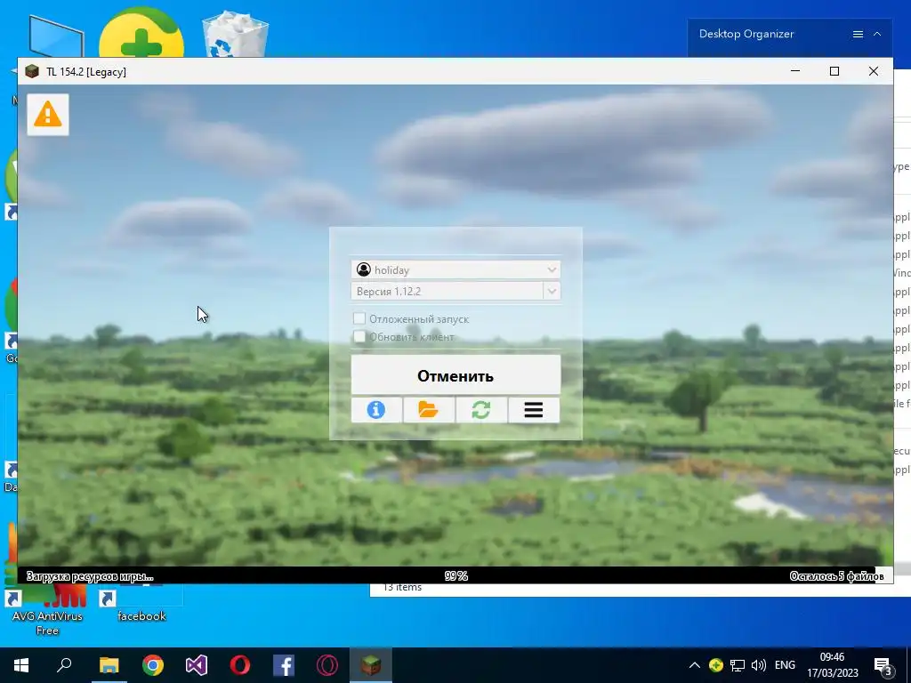Open the red Opera browser taskbar icon
The image size is (911, 683).
click(240, 665)
